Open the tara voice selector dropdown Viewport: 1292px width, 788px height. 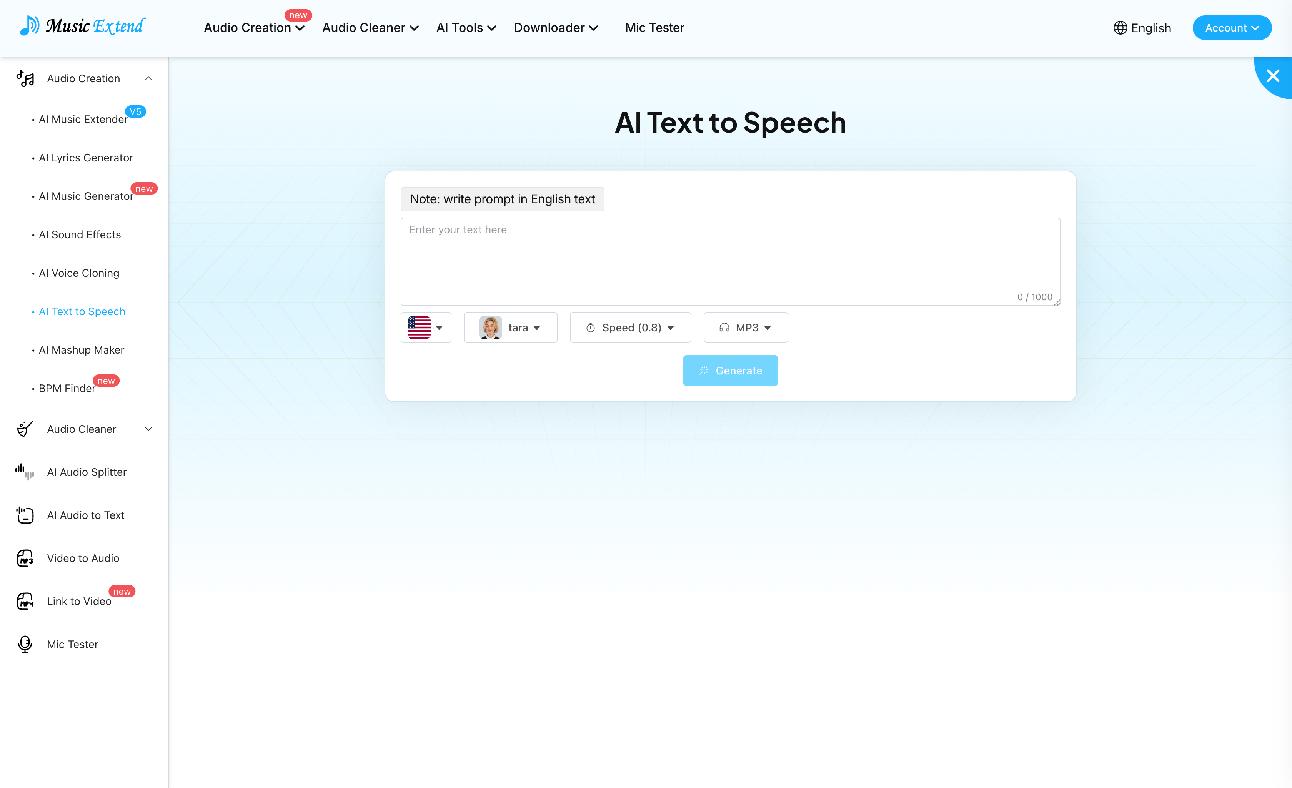pyautogui.click(x=509, y=328)
